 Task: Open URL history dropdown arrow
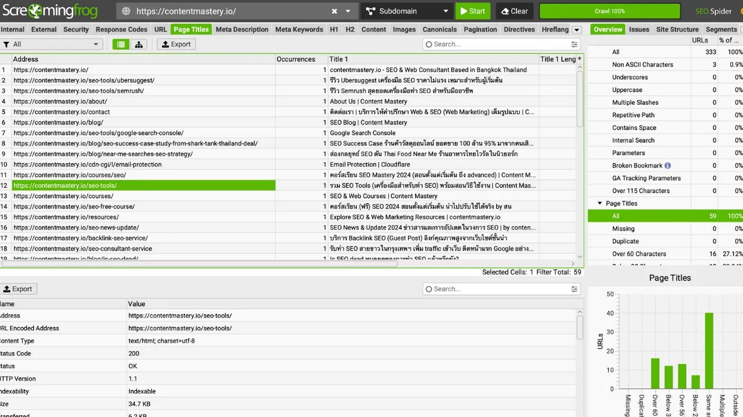tap(348, 11)
